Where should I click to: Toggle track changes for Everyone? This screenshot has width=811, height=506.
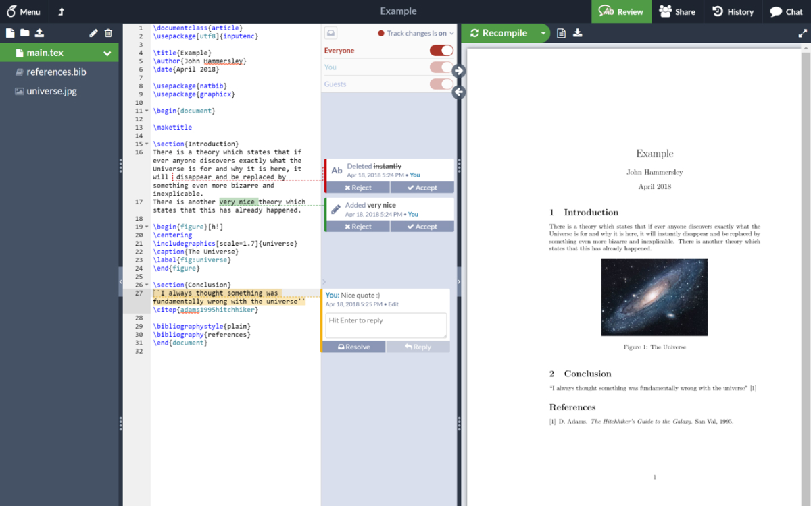pyautogui.click(x=441, y=51)
